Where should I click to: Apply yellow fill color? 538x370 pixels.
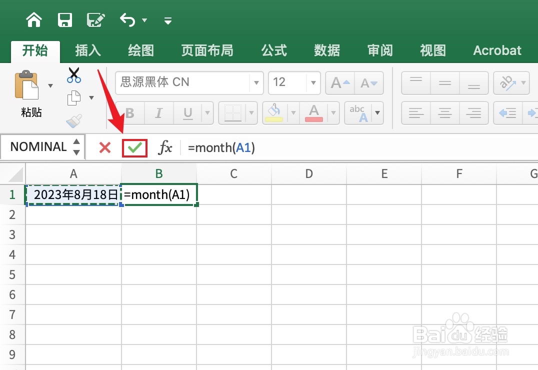(274, 113)
